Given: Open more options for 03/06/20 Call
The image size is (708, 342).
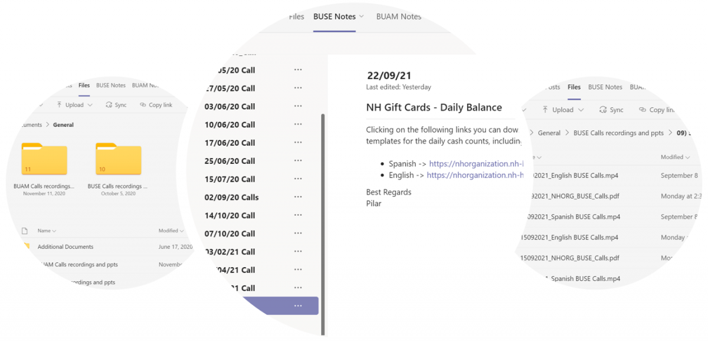Looking at the screenshot, I should (298, 106).
